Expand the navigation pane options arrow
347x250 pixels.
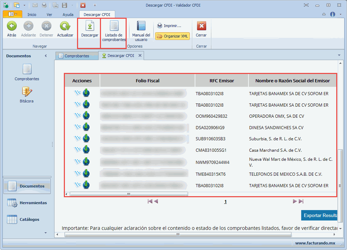tap(45, 232)
